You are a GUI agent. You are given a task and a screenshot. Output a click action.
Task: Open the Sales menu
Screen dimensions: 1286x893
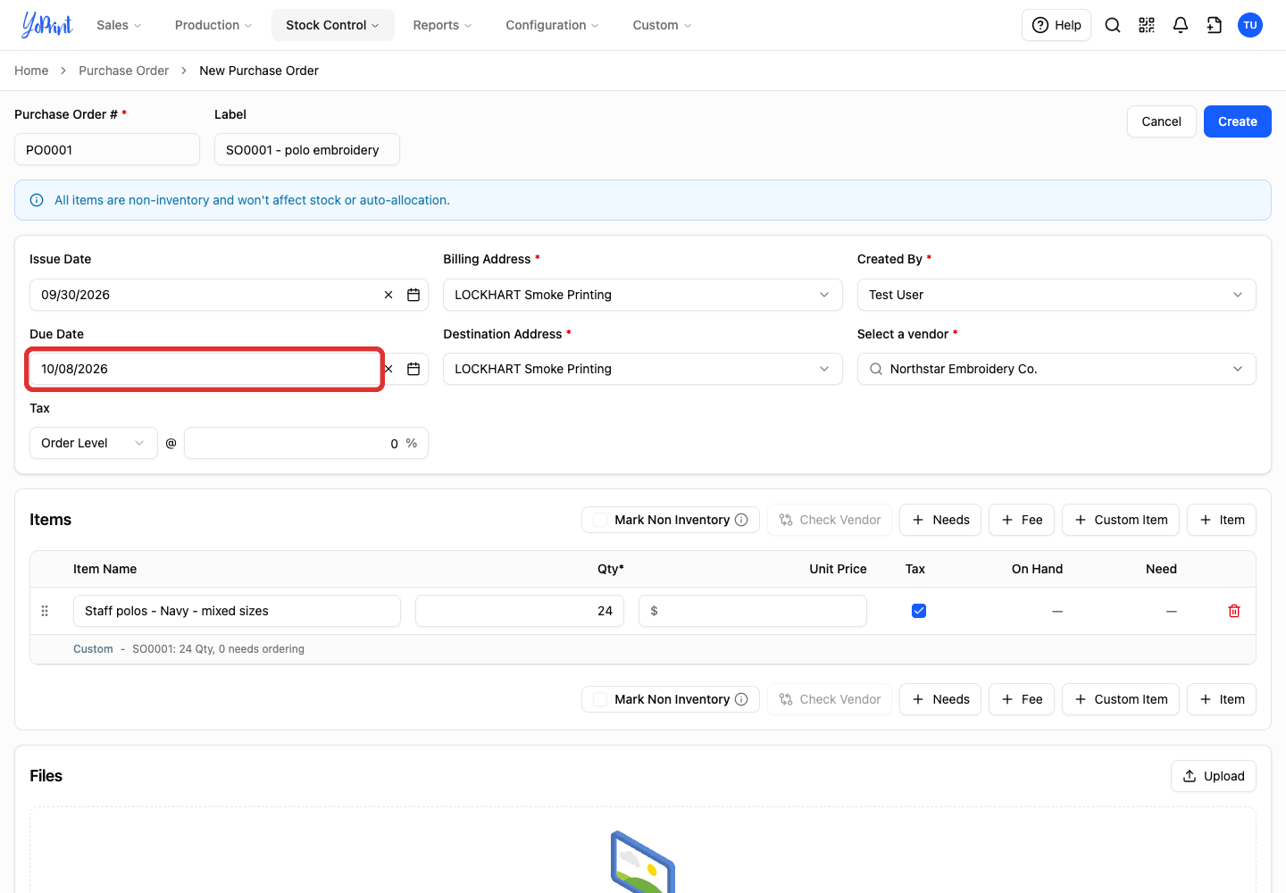coord(119,25)
